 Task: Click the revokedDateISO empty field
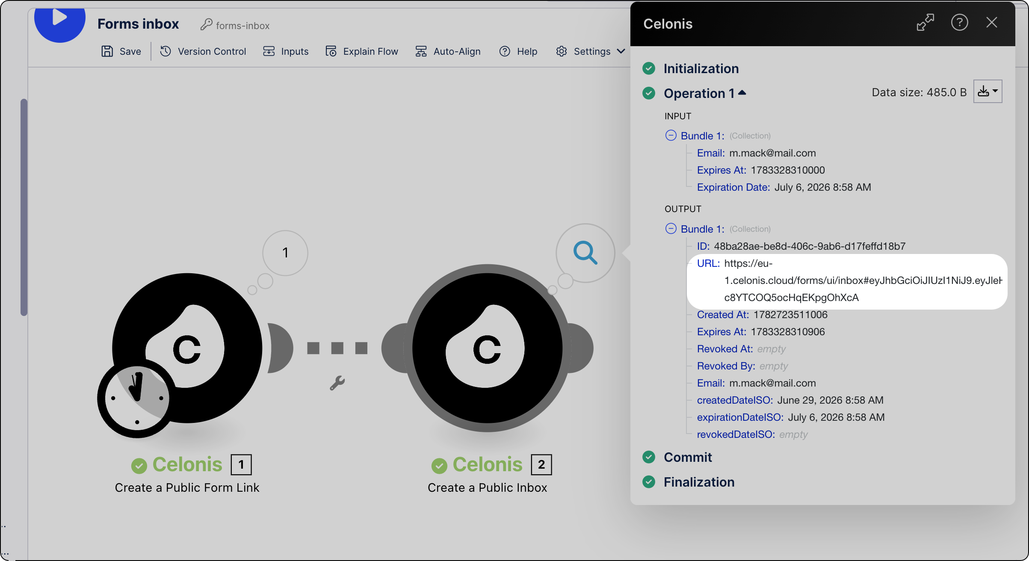pyautogui.click(x=793, y=434)
